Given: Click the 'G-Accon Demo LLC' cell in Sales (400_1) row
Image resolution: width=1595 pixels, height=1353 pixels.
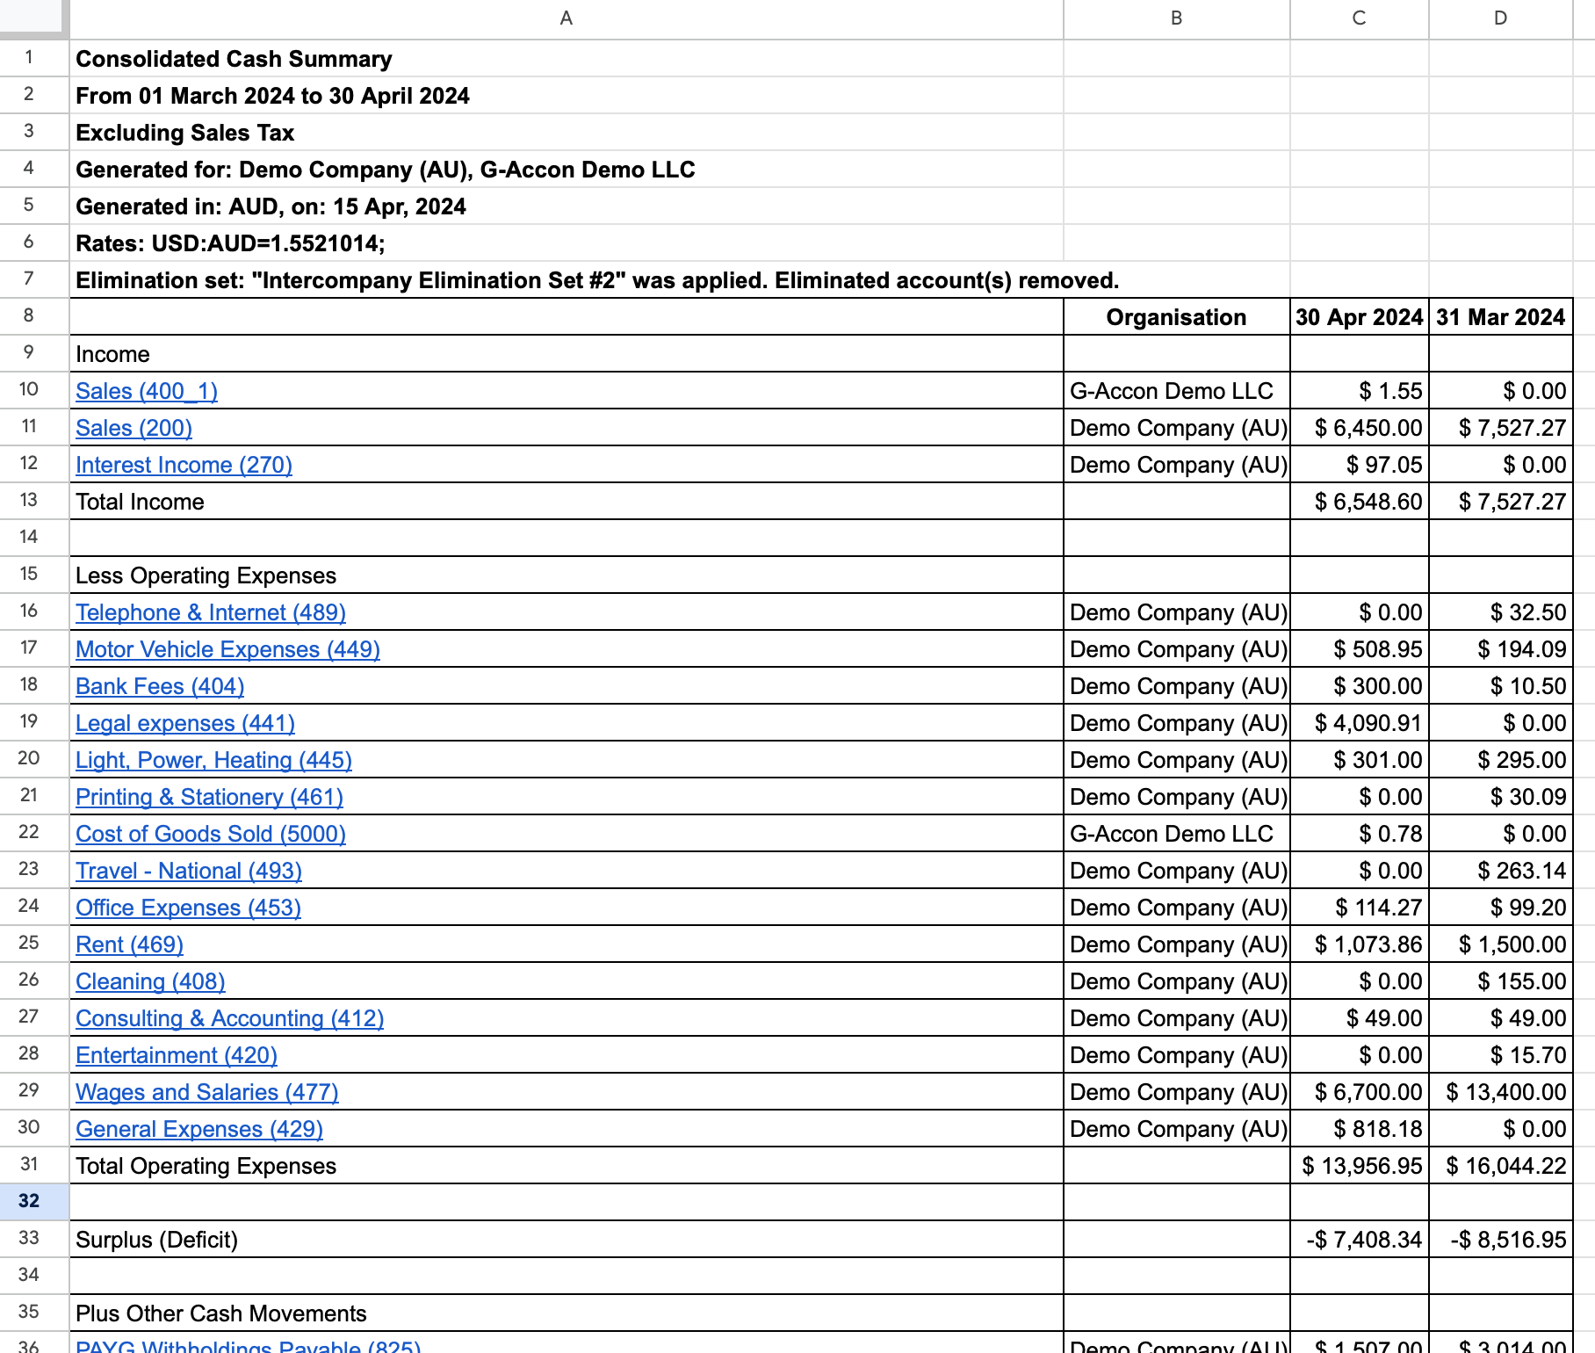Looking at the screenshot, I should (x=1177, y=391).
